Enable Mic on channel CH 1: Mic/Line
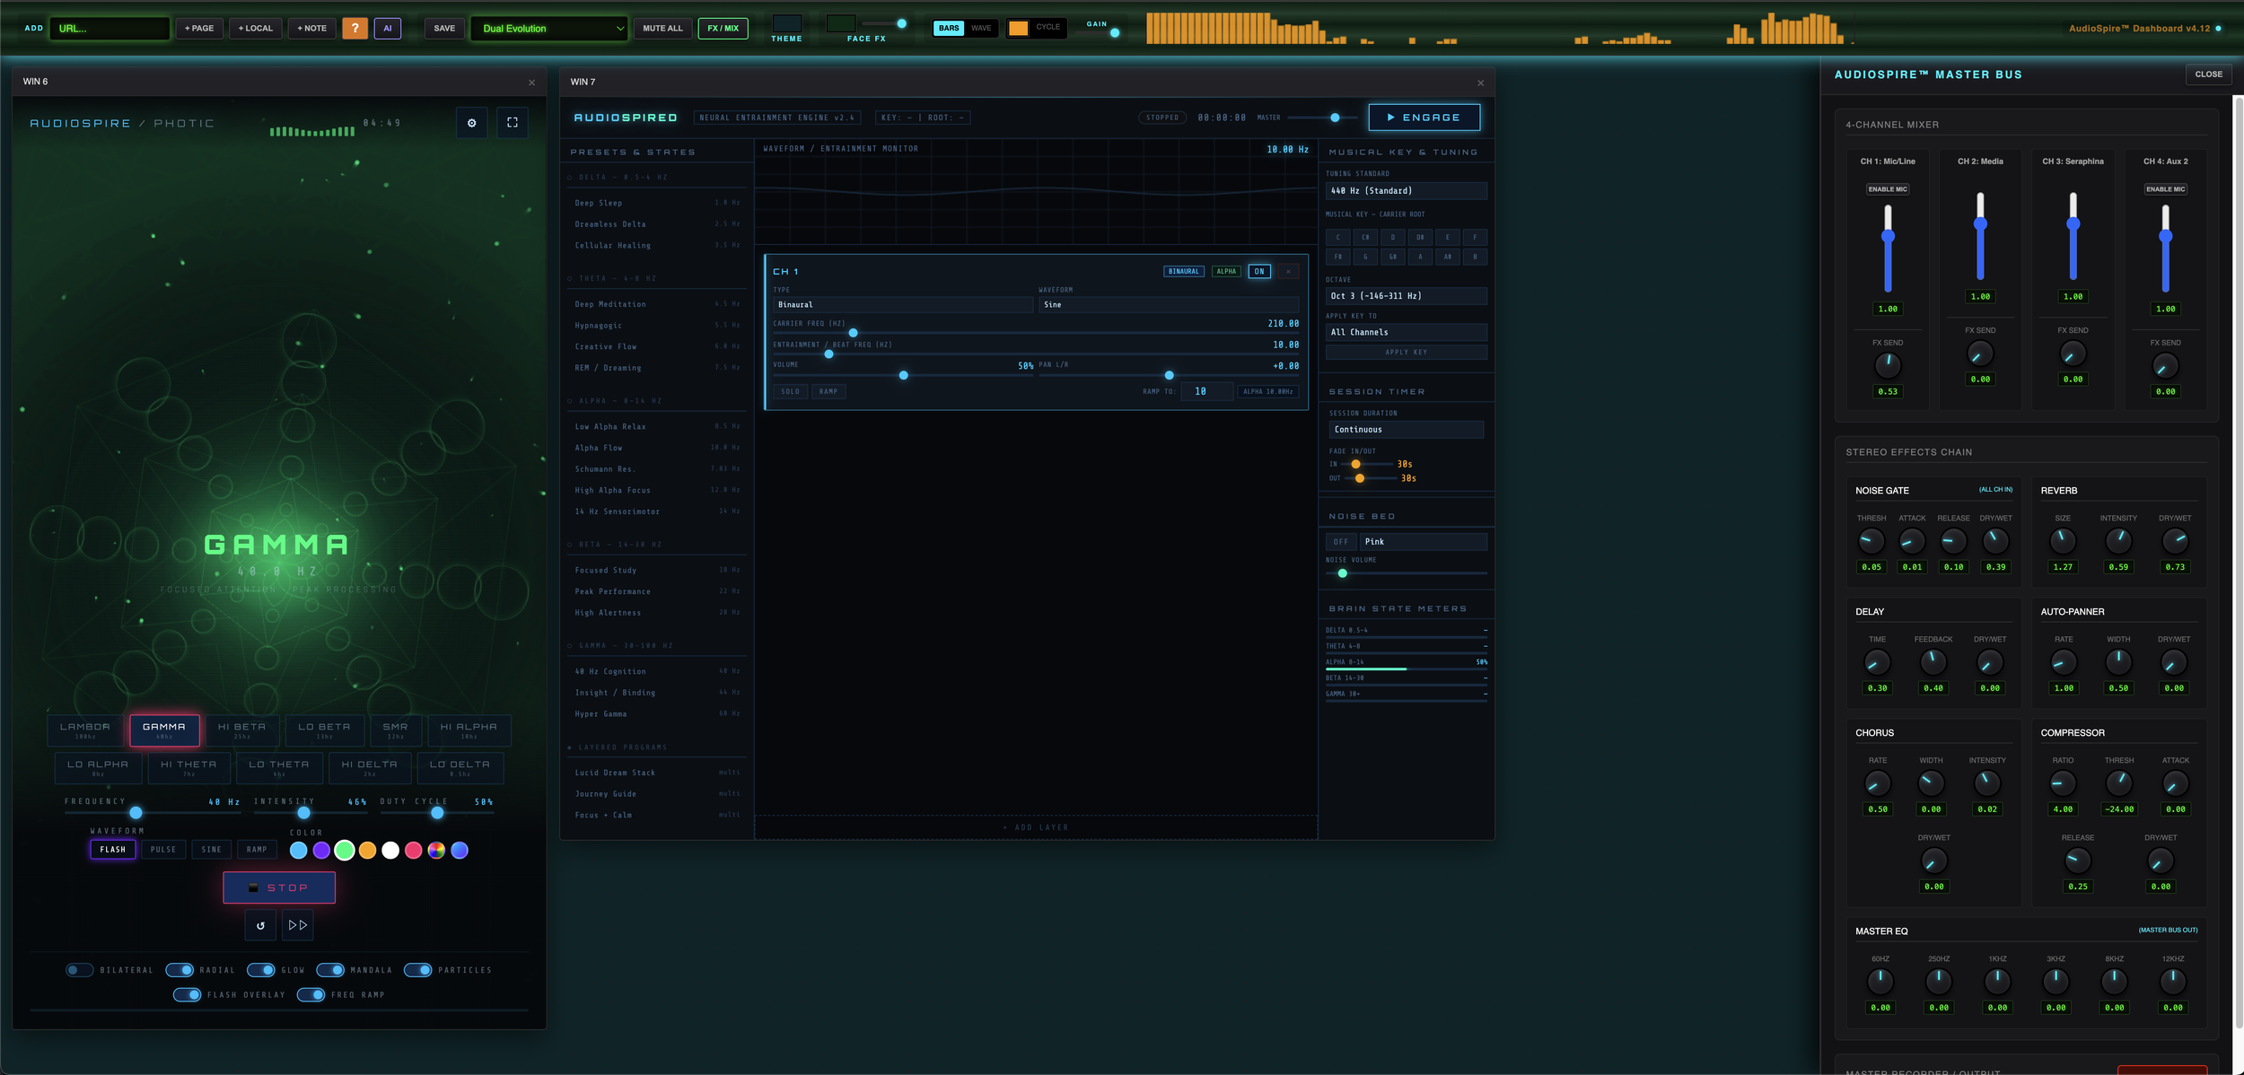 tap(1889, 189)
